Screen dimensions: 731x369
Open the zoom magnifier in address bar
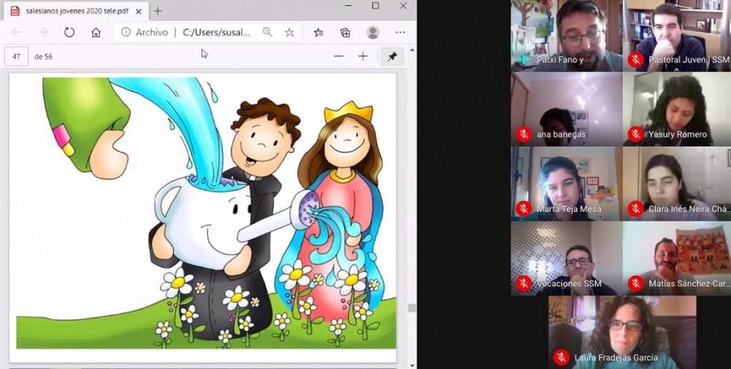click(x=267, y=32)
